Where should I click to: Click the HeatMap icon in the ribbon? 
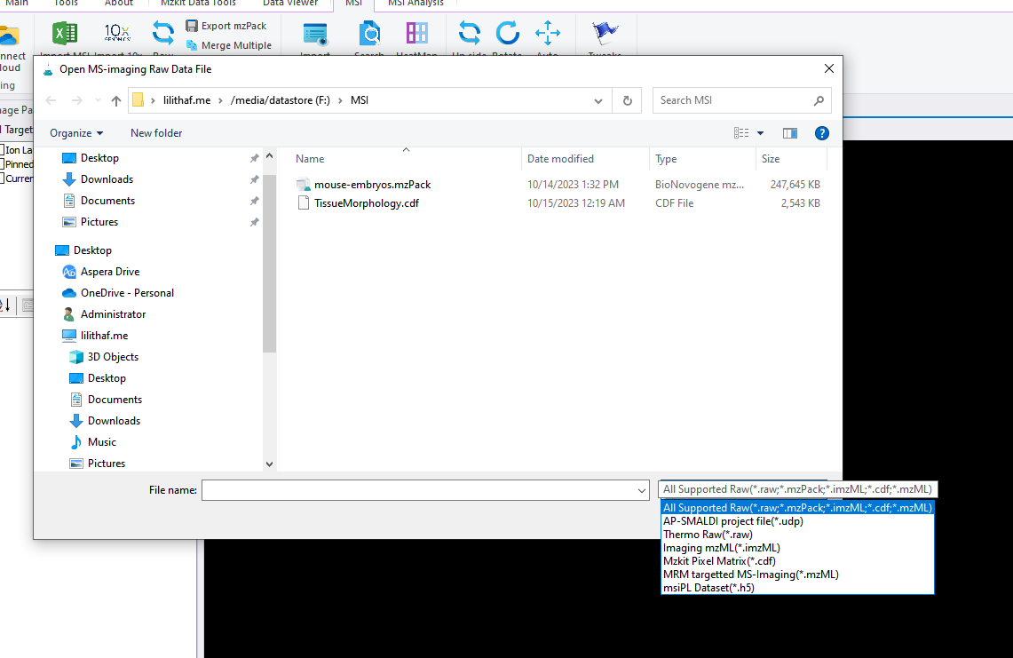pos(416,34)
